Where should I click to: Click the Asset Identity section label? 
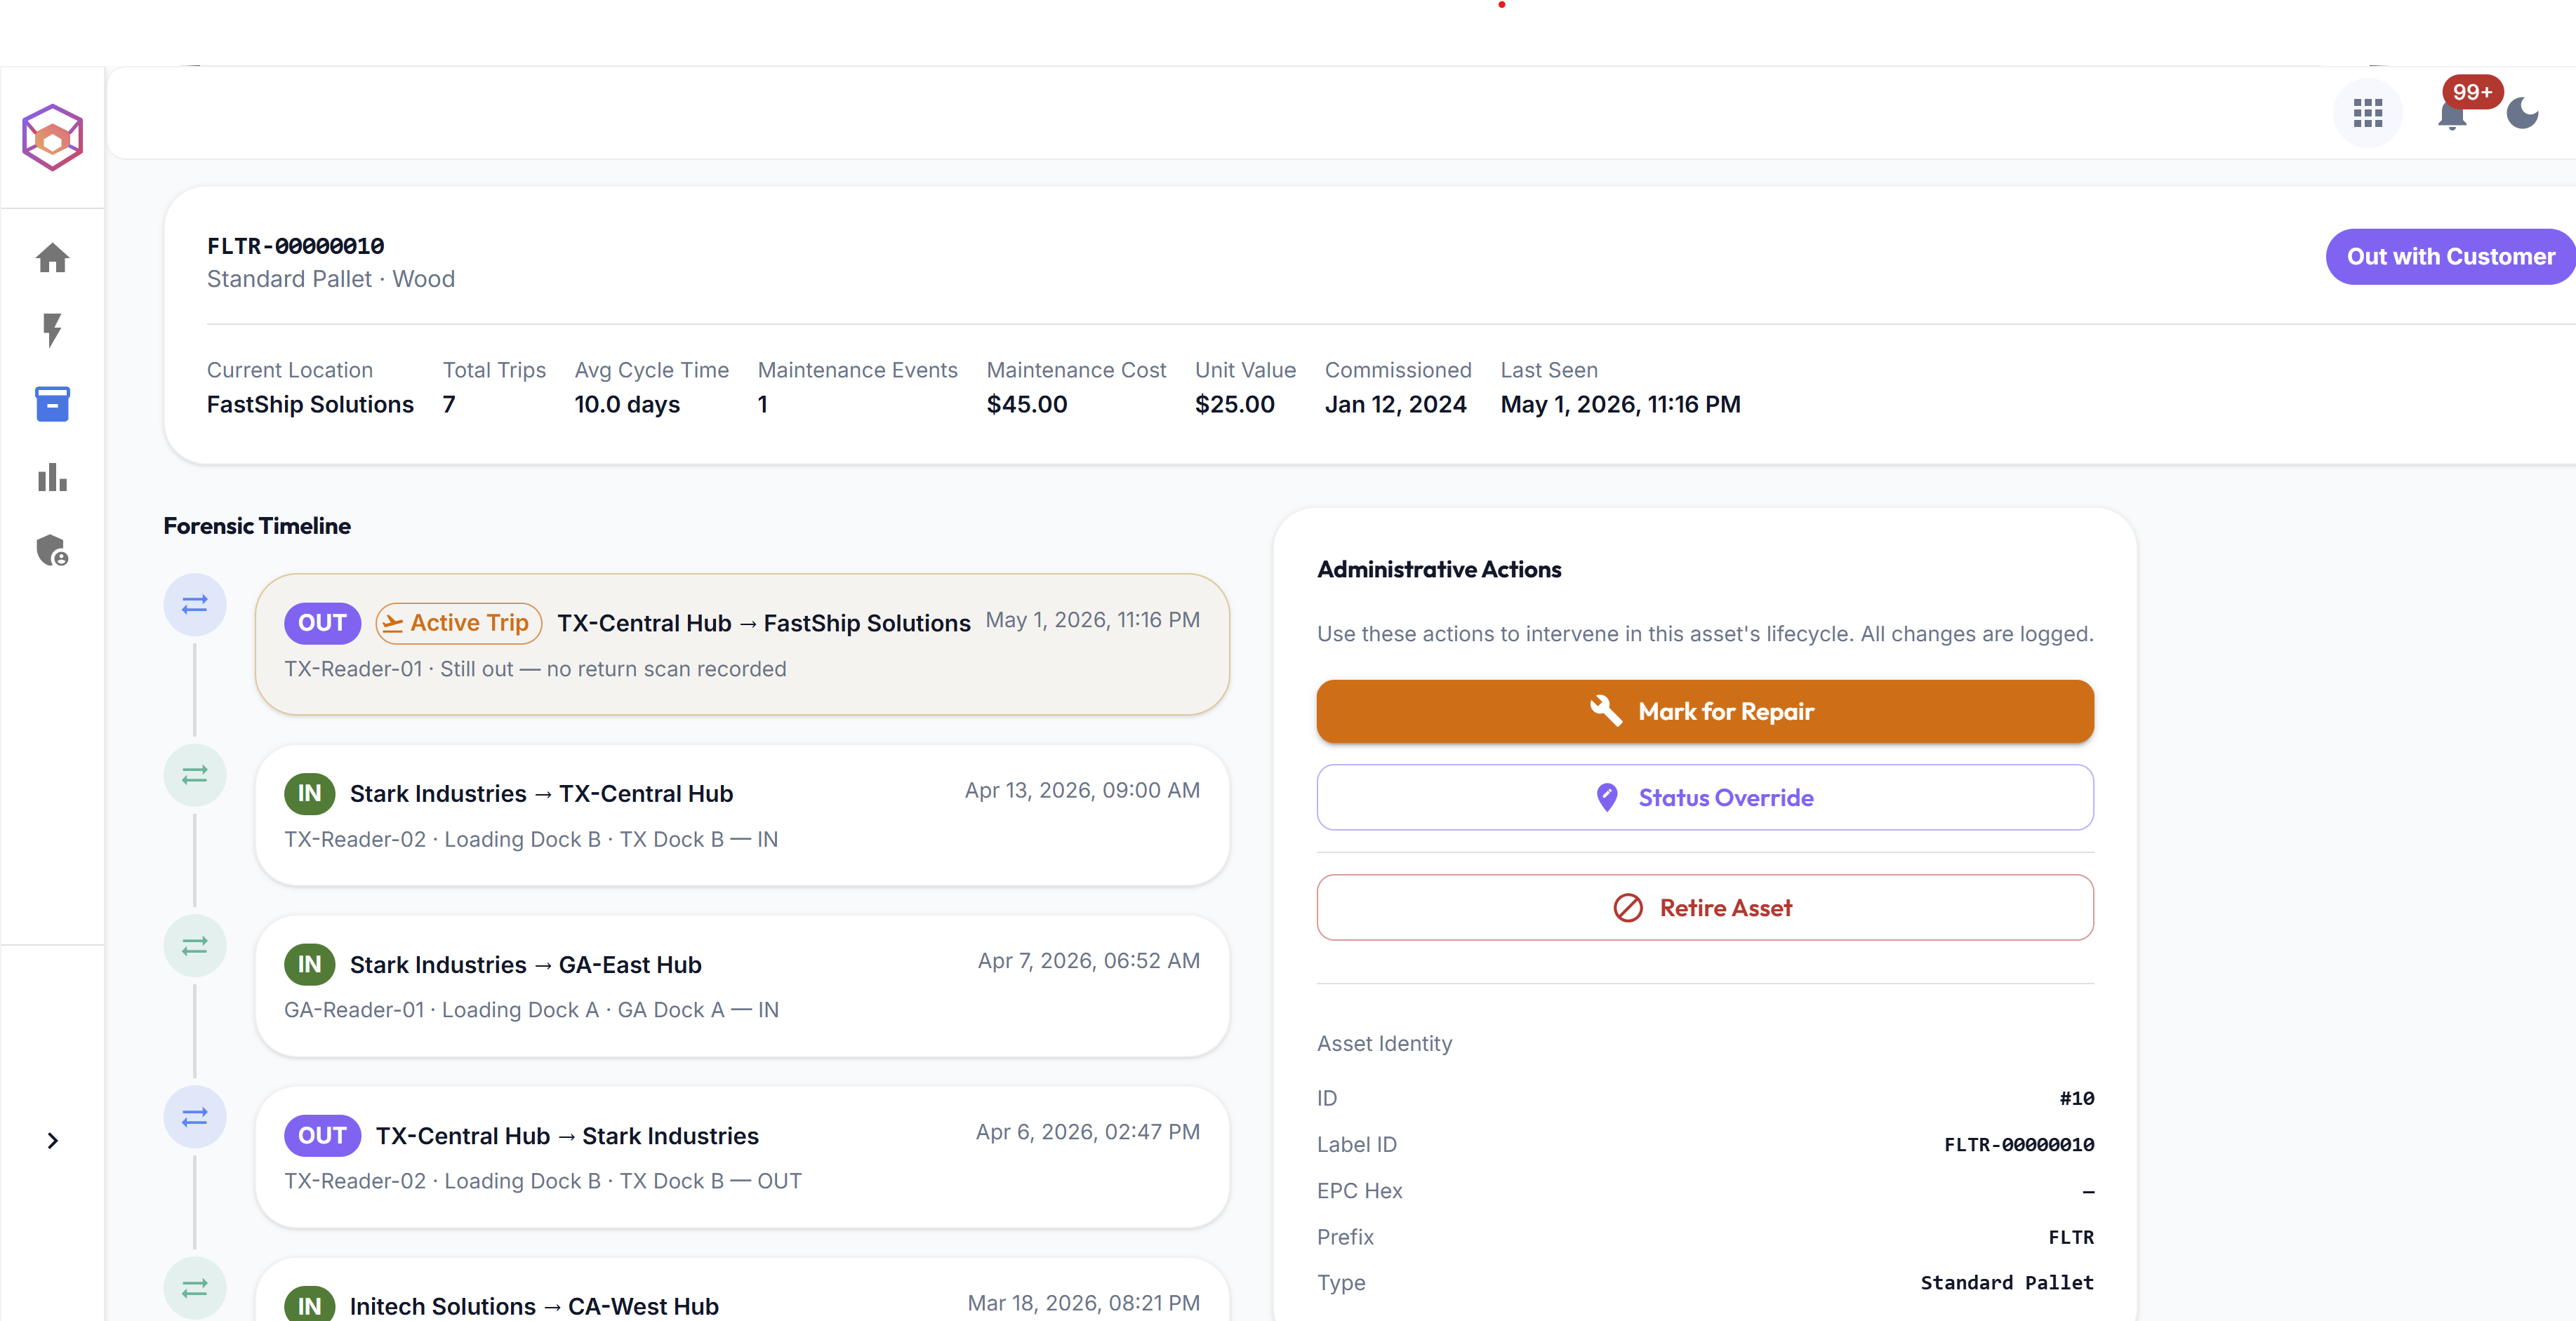[x=1384, y=1043]
